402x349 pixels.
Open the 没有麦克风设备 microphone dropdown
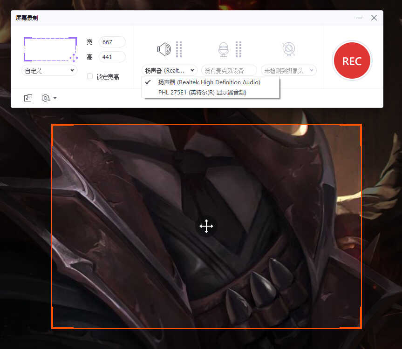[229, 70]
